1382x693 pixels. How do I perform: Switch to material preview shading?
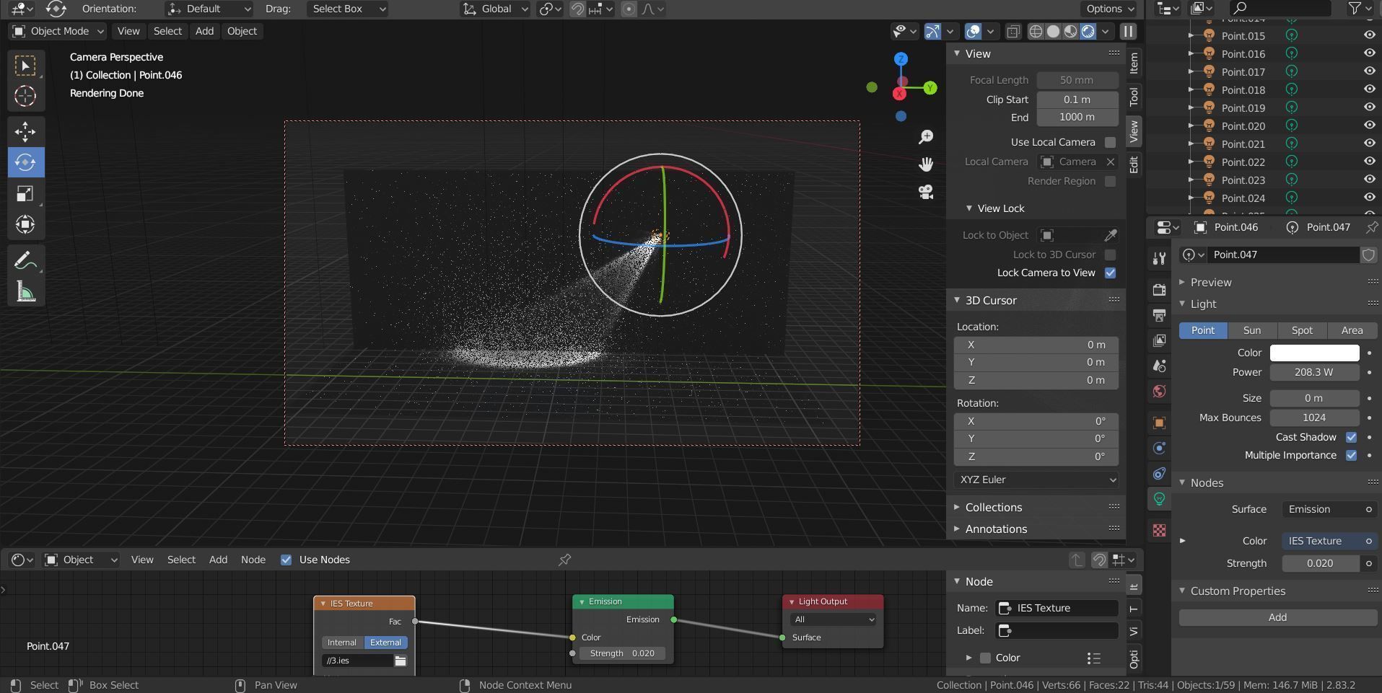pos(1070,31)
